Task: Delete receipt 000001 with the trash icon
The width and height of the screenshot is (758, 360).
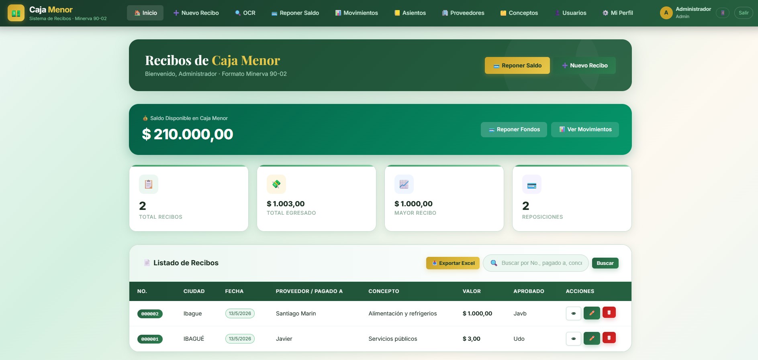Action: [x=609, y=338]
